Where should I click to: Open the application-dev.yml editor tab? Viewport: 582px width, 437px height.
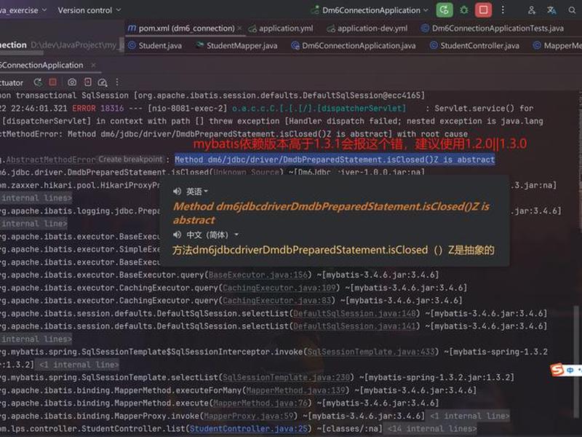point(367,28)
